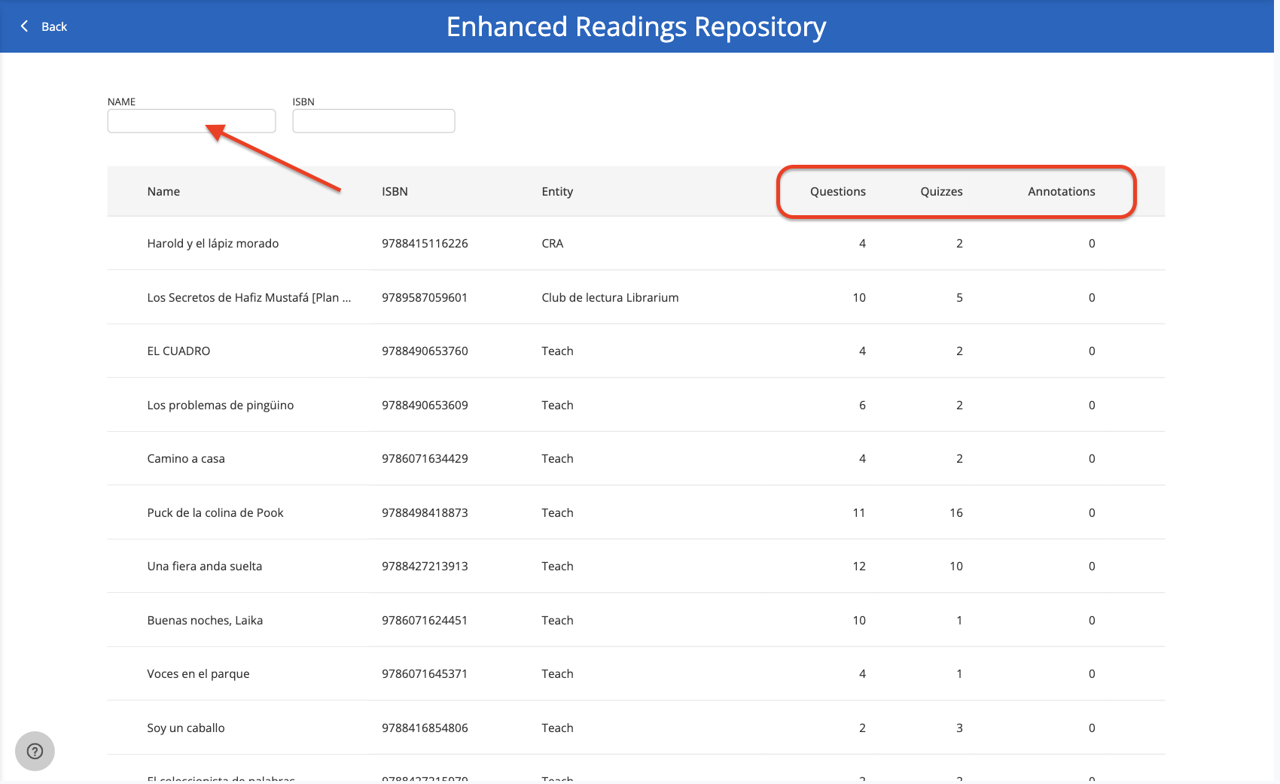The height and width of the screenshot is (784, 1280).
Task: Click ISBN 9786071645371
Action: point(425,673)
